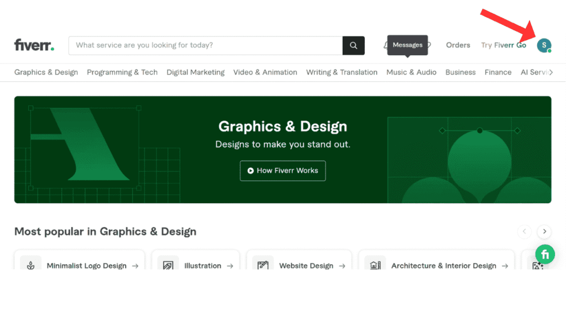Click the Graphics & Design banner heading
Image resolution: width=566 pixels, height=318 pixels.
(x=282, y=126)
